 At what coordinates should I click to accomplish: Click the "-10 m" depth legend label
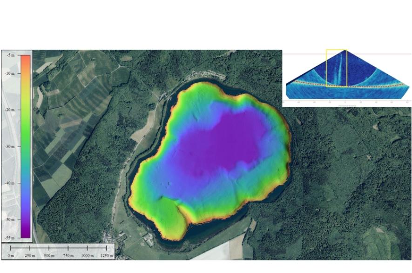[x=9, y=73]
